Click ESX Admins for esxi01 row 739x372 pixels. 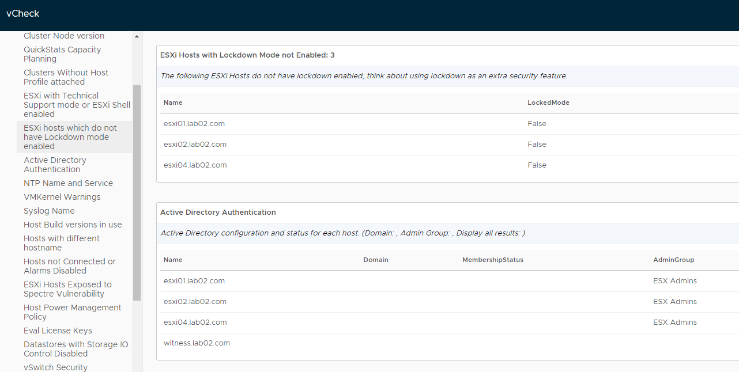coord(675,281)
